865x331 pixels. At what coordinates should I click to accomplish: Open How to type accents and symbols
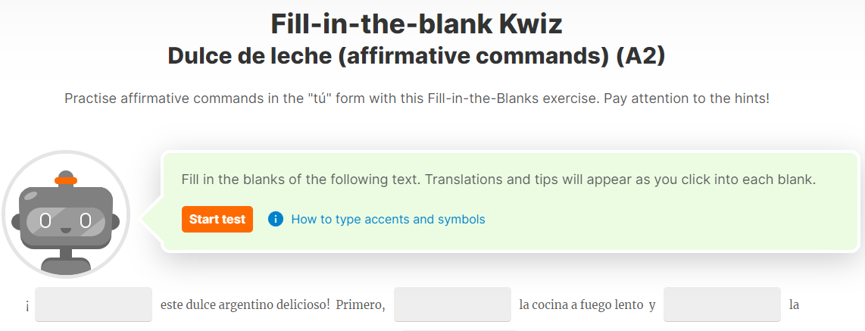point(388,219)
